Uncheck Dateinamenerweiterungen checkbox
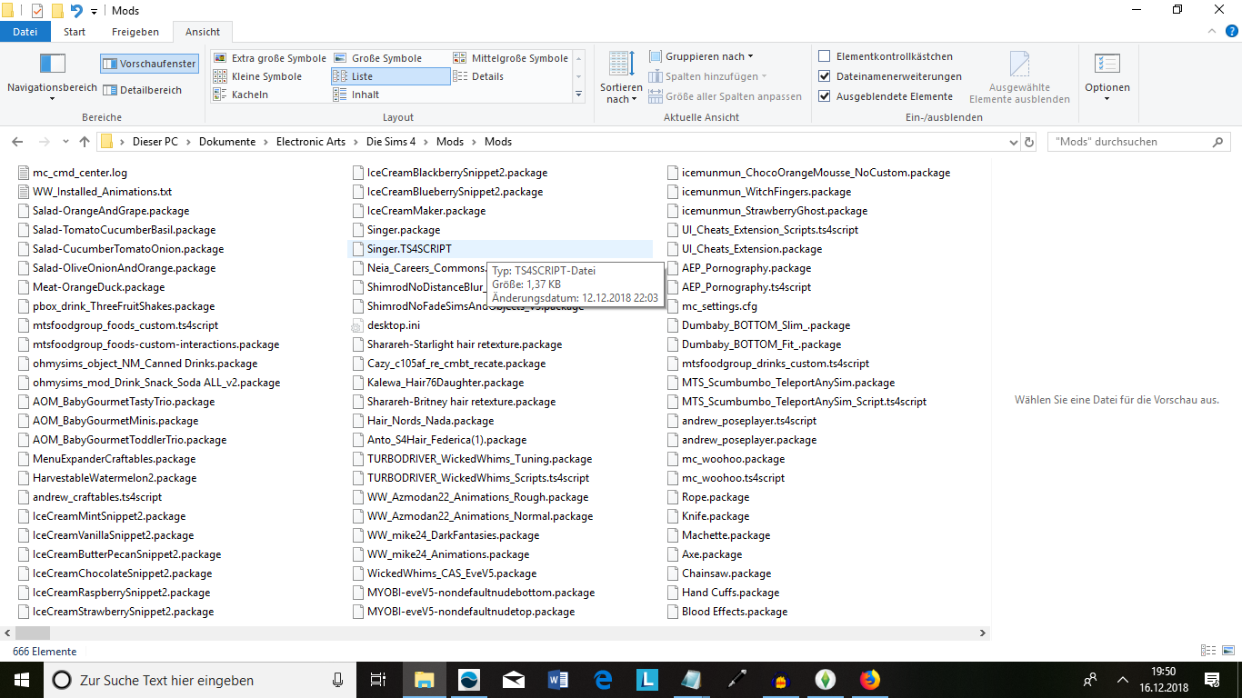The height and width of the screenshot is (698, 1242). [825, 76]
